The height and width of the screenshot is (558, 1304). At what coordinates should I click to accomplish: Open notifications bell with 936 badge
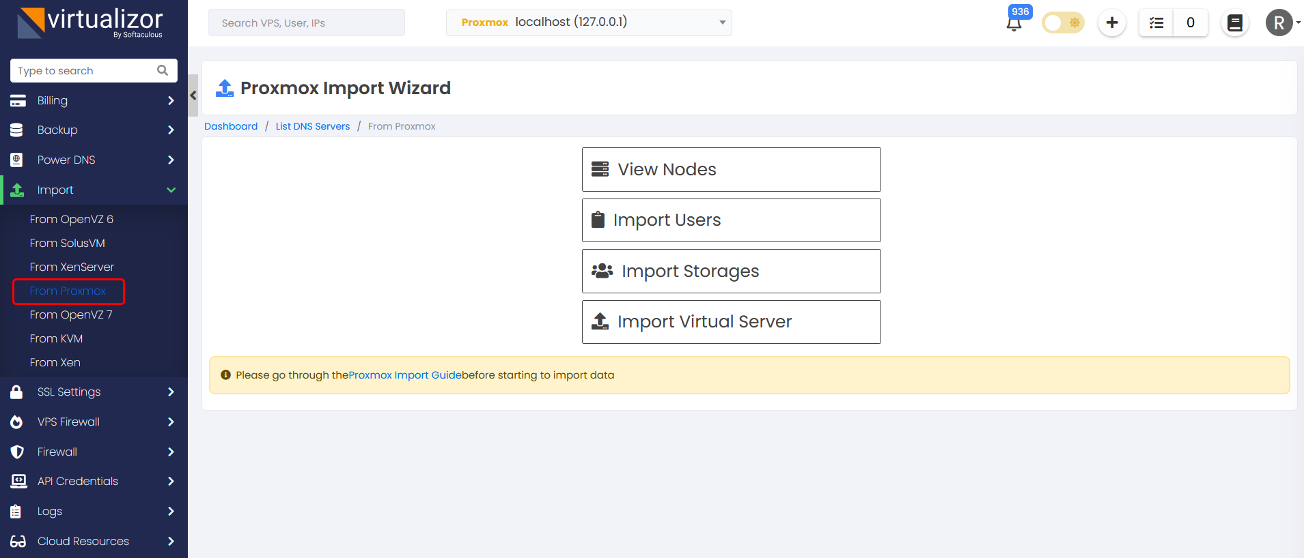click(x=1014, y=23)
